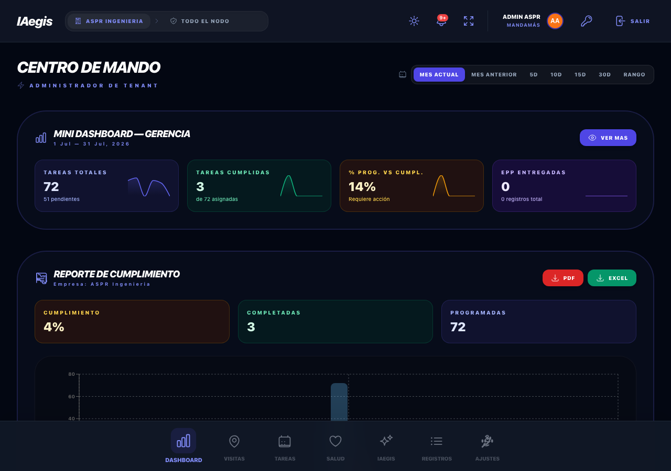This screenshot has height=471, width=671.
Task: Select the Mes Anterior period filter
Action: (x=494, y=74)
